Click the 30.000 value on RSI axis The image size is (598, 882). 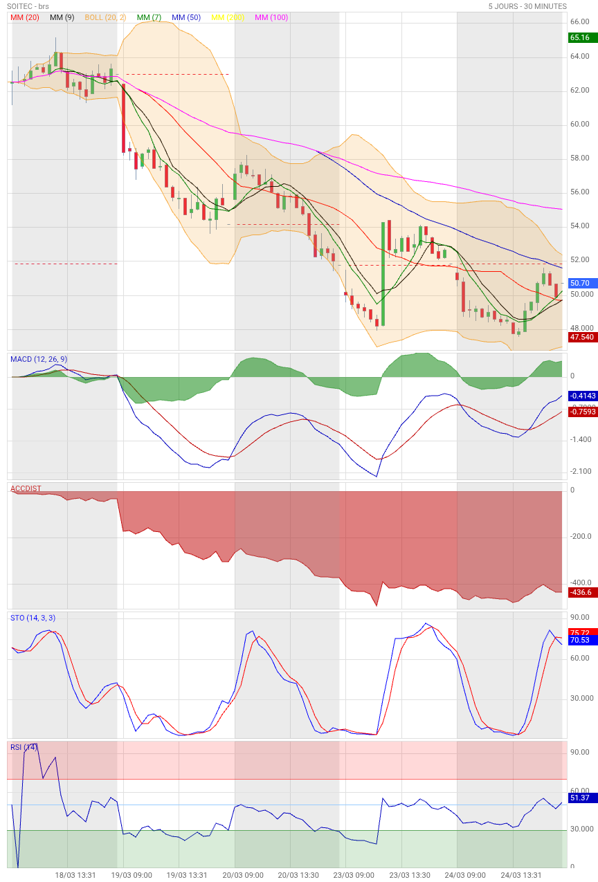click(x=581, y=829)
